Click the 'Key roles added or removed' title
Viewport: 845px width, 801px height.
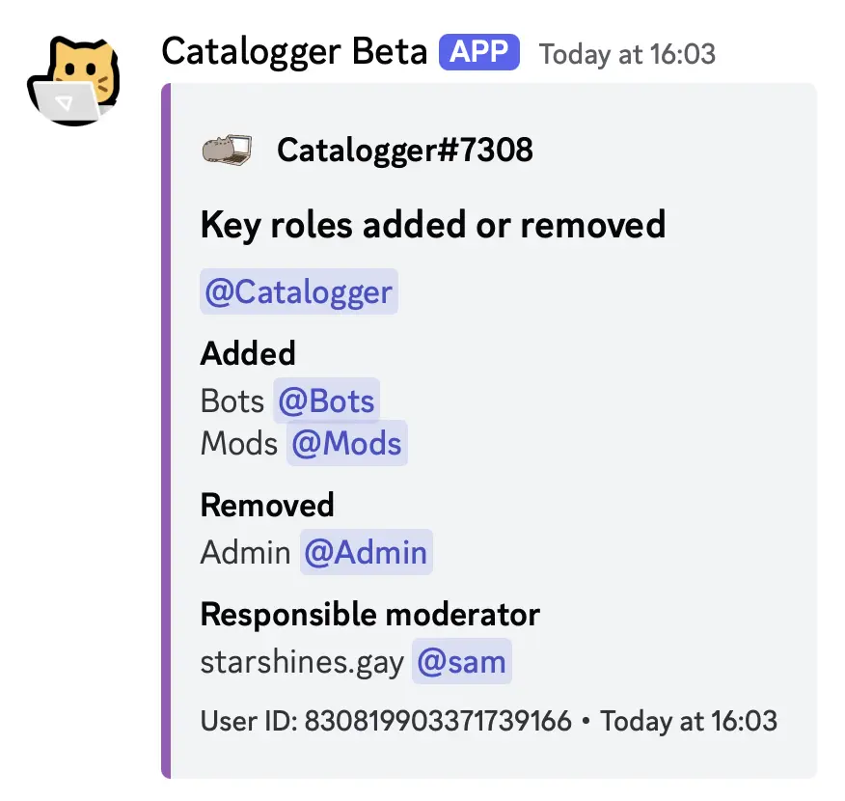(433, 225)
